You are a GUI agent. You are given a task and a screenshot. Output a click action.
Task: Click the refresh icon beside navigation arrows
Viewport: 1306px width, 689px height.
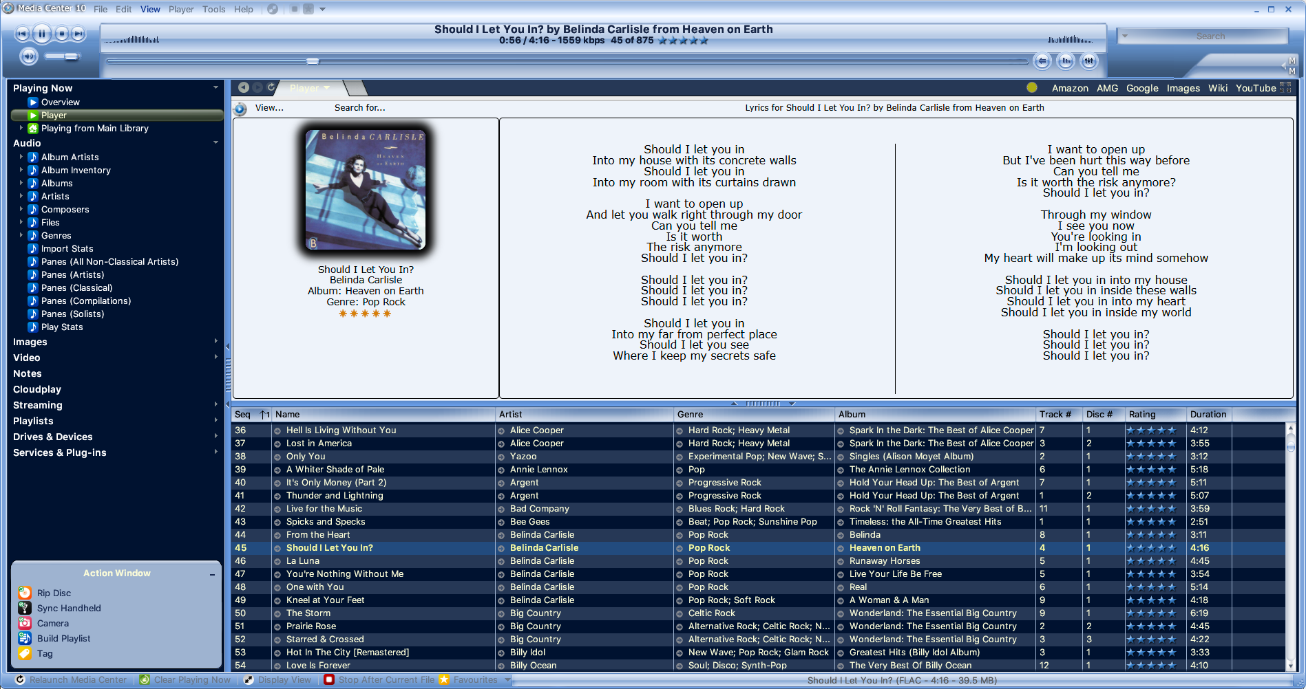click(x=271, y=87)
